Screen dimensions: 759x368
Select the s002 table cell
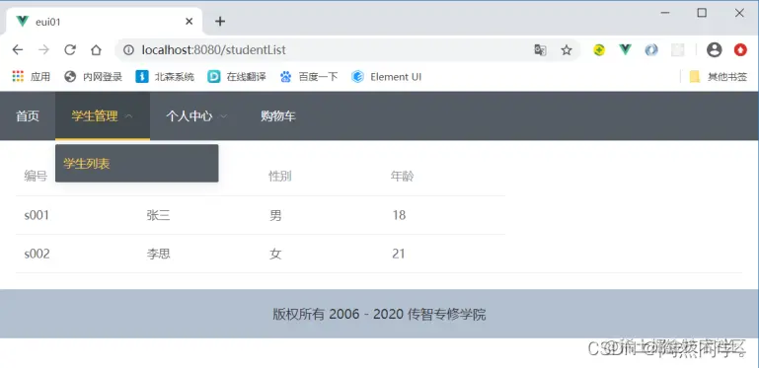pyautogui.click(x=37, y=254)
